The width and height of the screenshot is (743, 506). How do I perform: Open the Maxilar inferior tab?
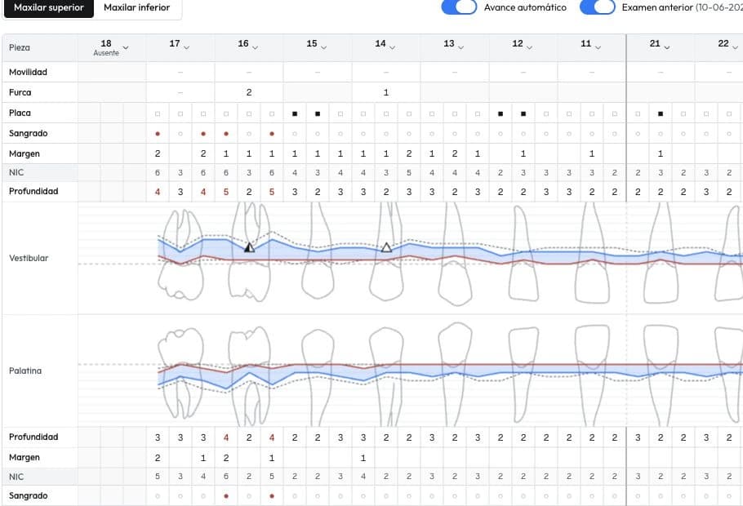pos(137,7)
